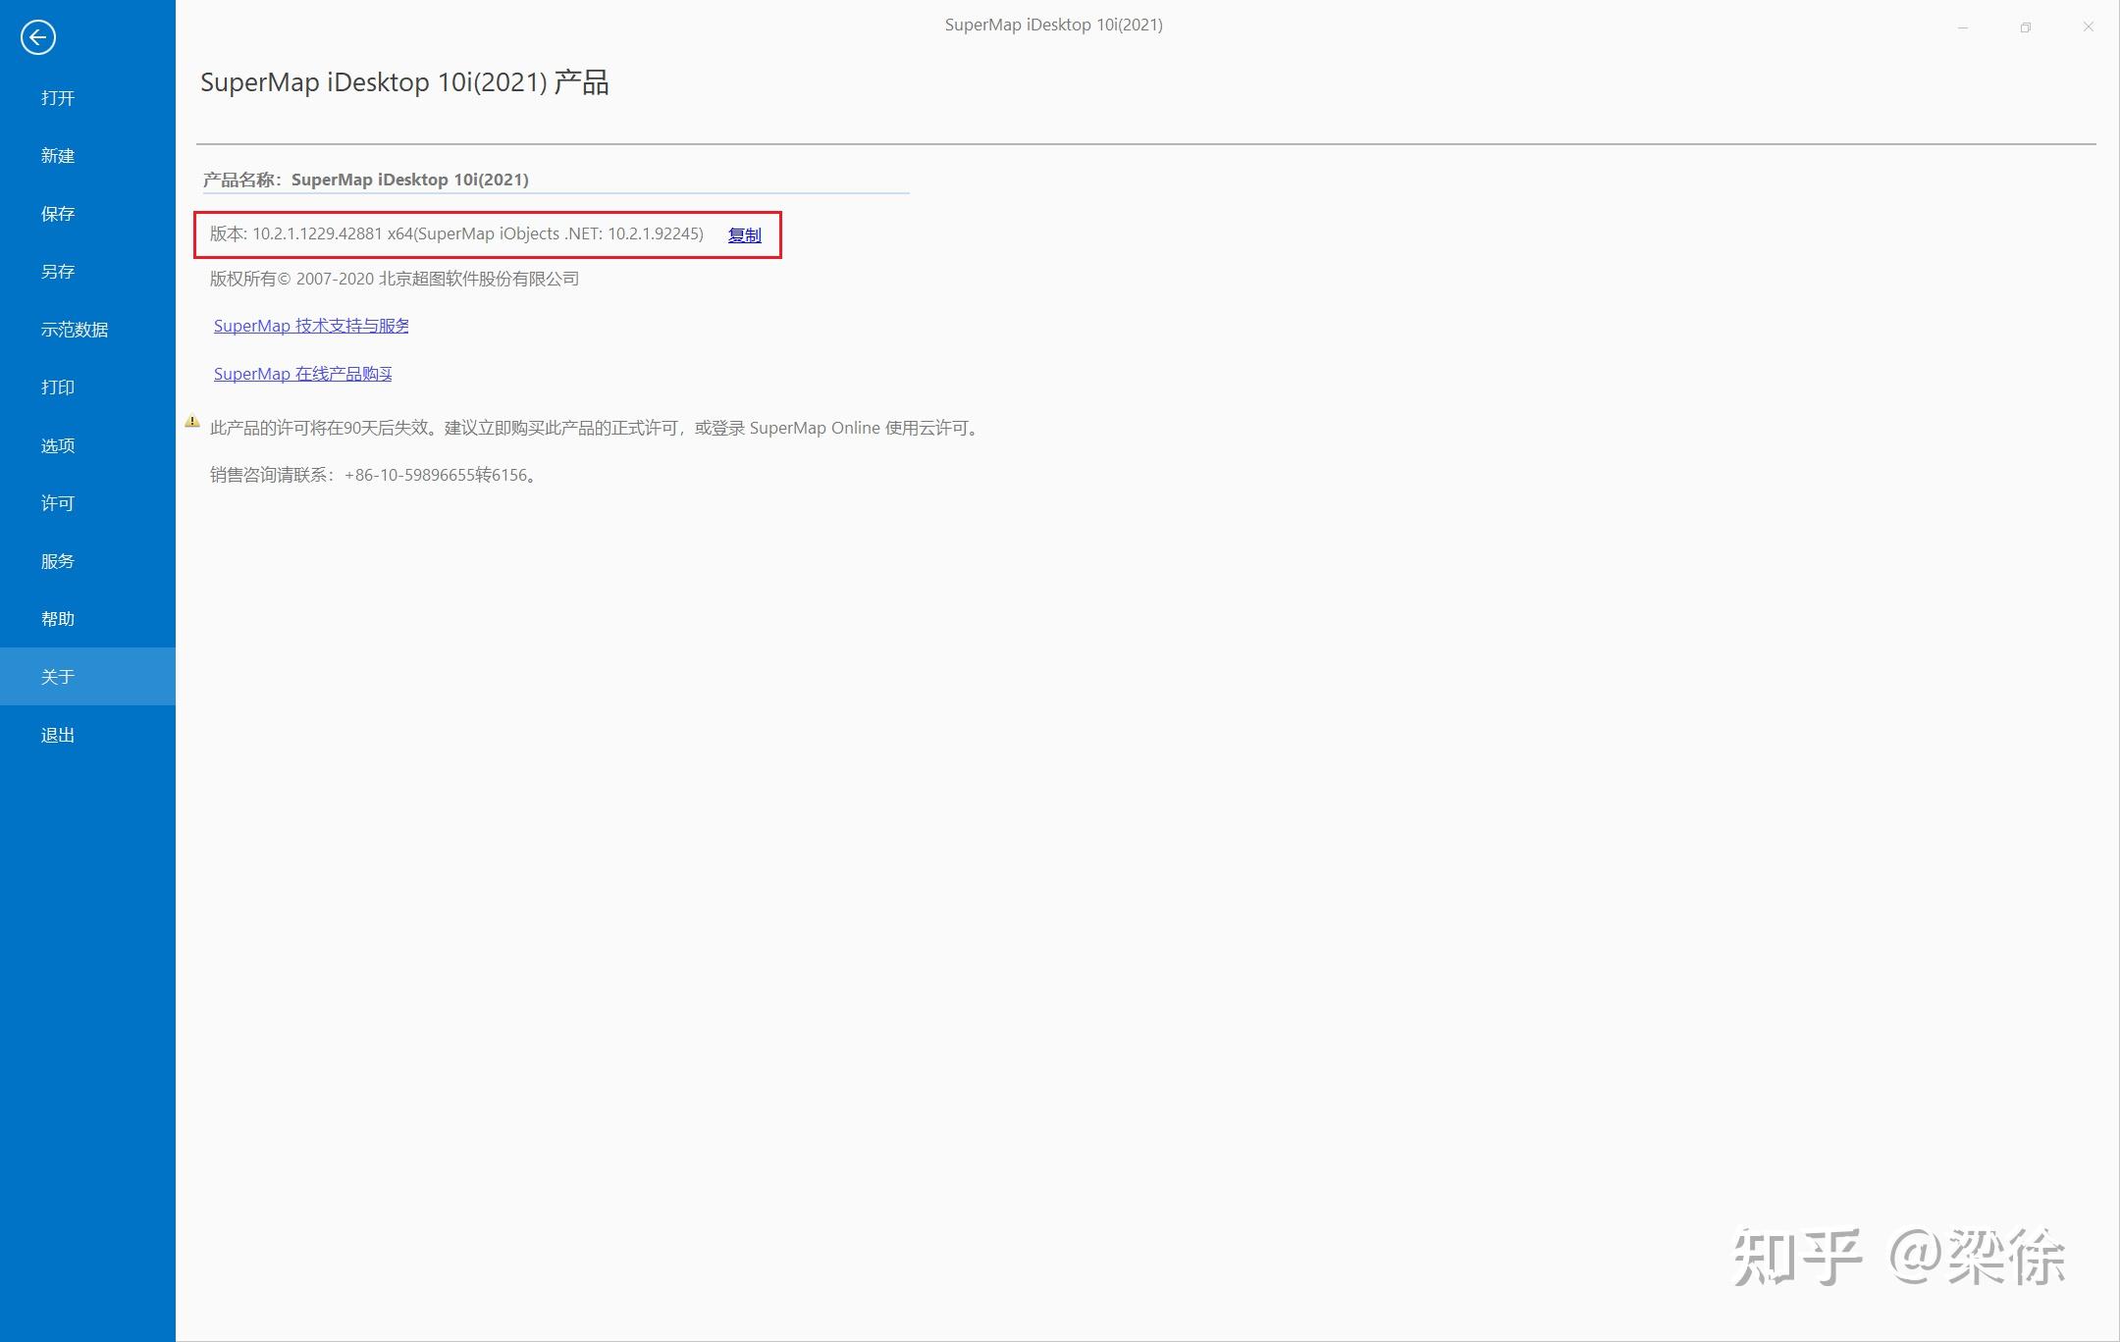
Task: Open 选项 options page
Action: (87, 445)
